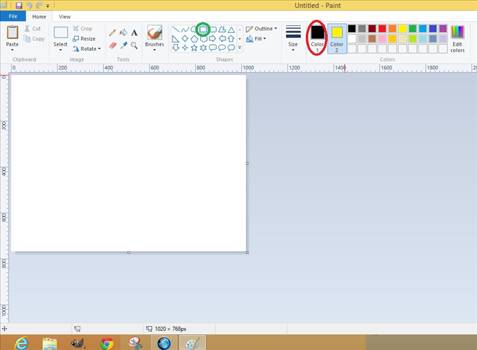The height and width of the screenshot is (350, 477).
Task: Open the File menu
Action: (13, 16)
